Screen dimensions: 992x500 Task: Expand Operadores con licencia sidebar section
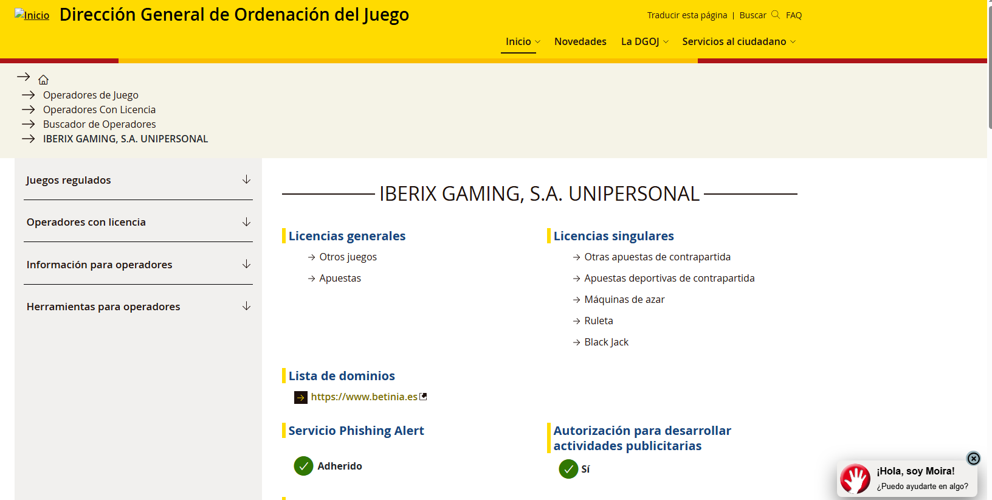tap(138, 222)
